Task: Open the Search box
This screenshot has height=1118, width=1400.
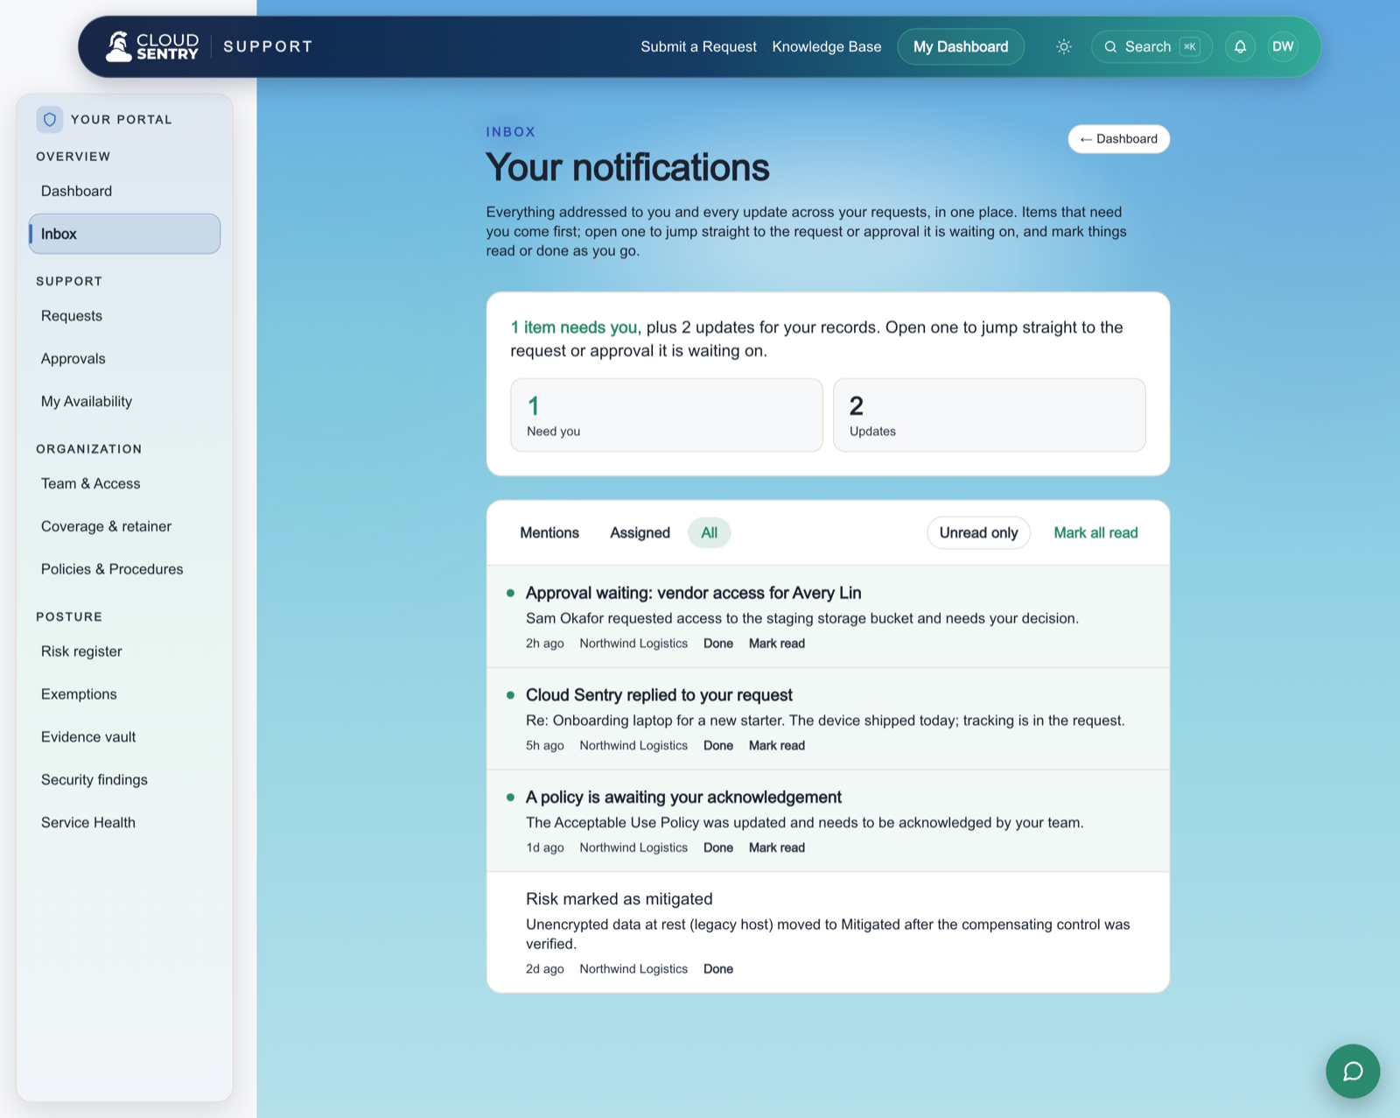Action: coord(1151,46)
